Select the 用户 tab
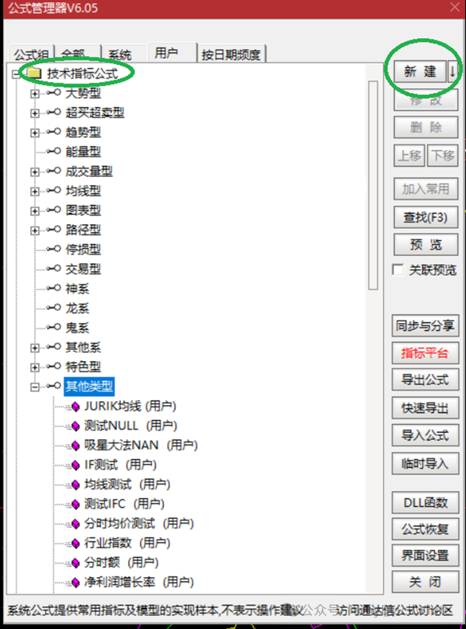This screenshot has height=629, width=466. pos(172,53)
